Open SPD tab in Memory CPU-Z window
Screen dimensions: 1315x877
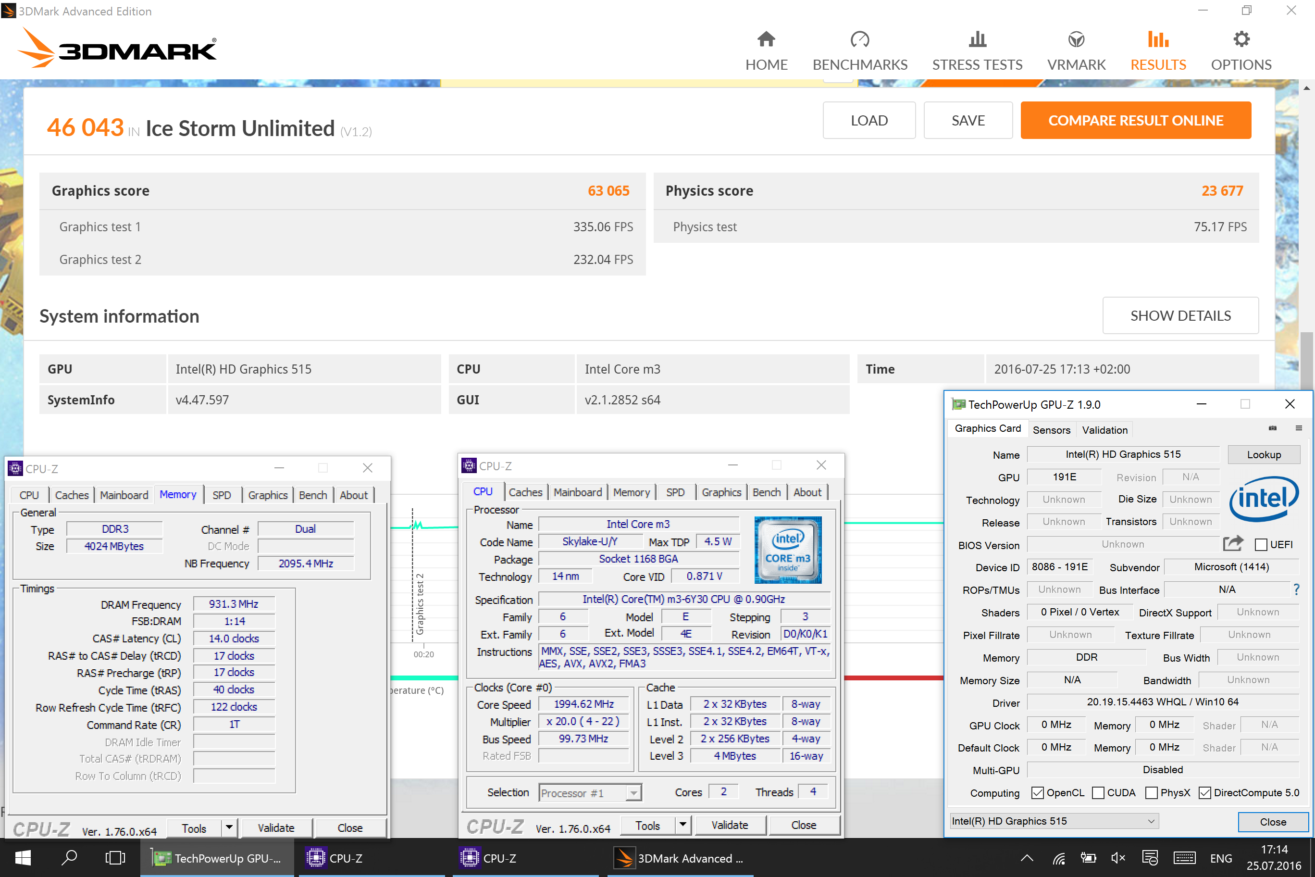(222, 495)
